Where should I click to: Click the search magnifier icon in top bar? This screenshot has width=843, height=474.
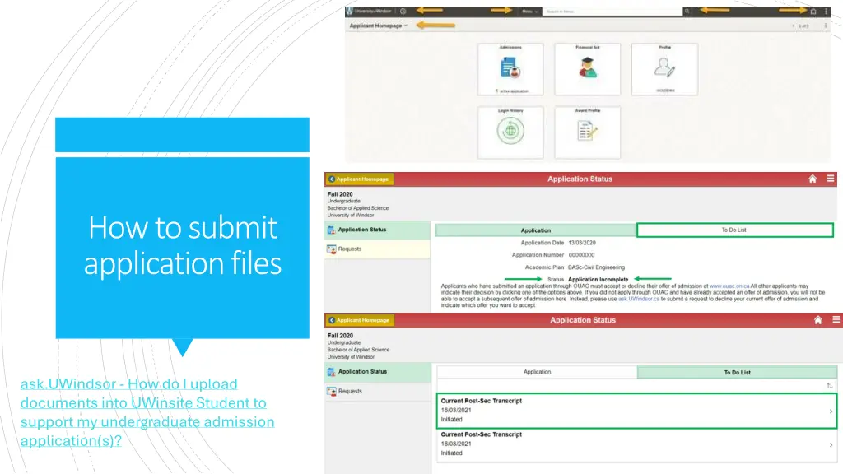687,12
